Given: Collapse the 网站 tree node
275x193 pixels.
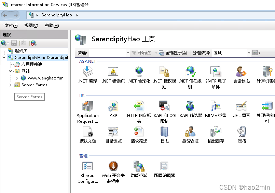Looking at the screenshot, I should coord(10,71).
